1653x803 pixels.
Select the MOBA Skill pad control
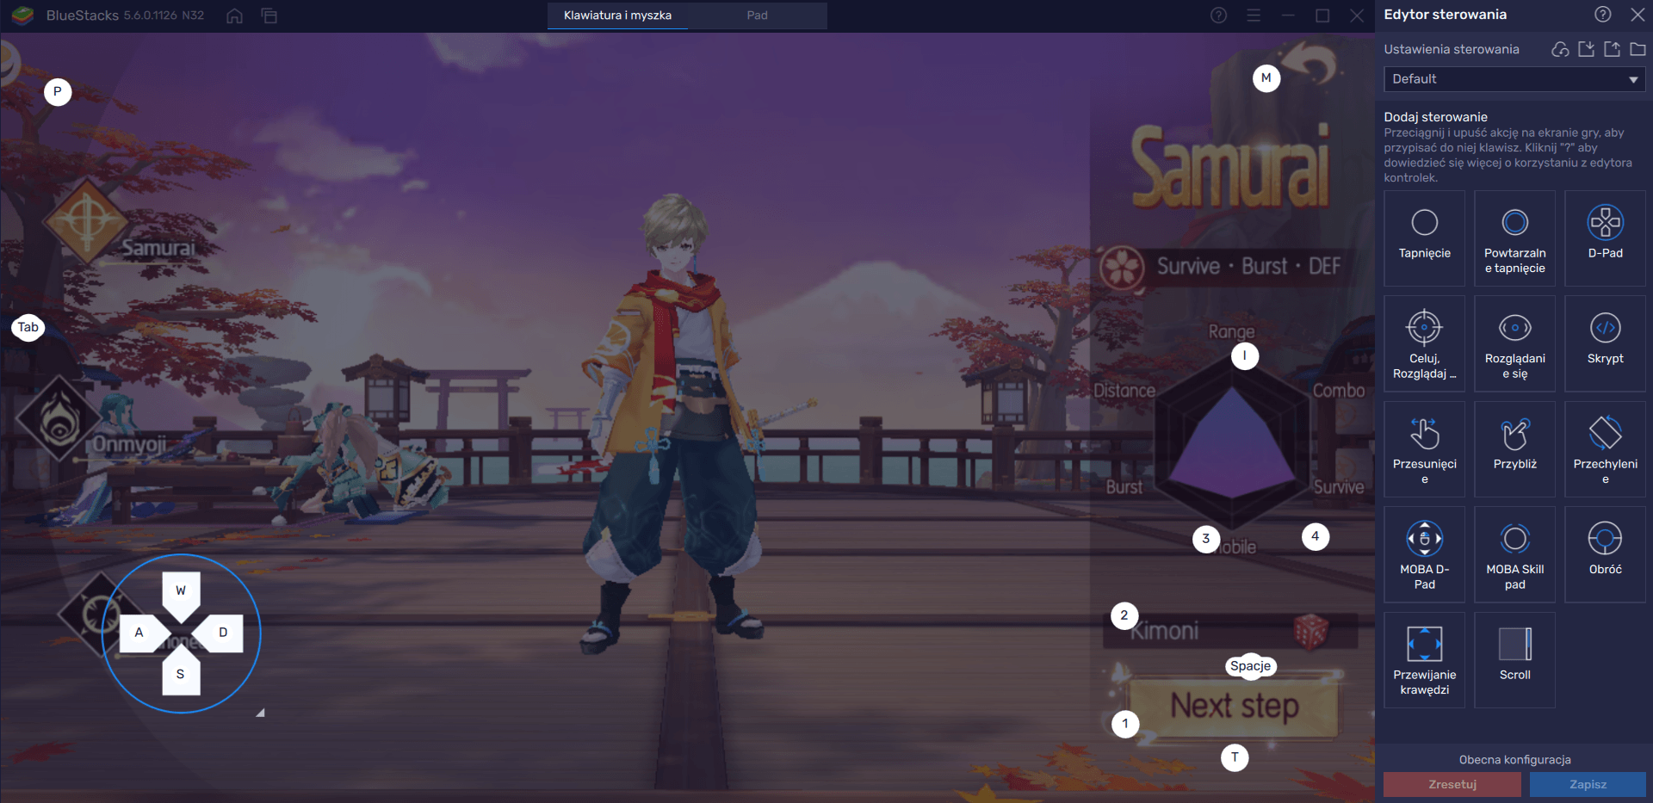pyautogui.click(x=1514, y=554)
